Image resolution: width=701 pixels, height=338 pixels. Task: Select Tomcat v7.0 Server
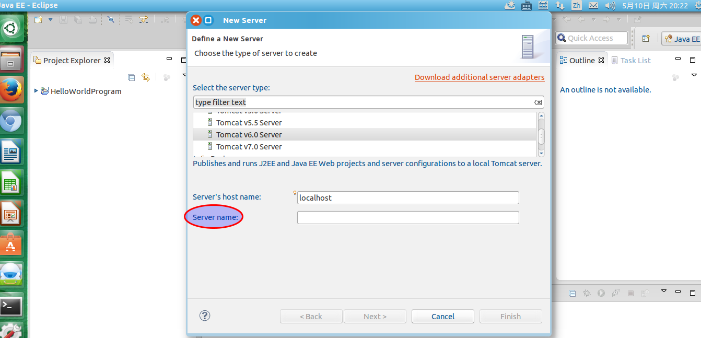364,147
